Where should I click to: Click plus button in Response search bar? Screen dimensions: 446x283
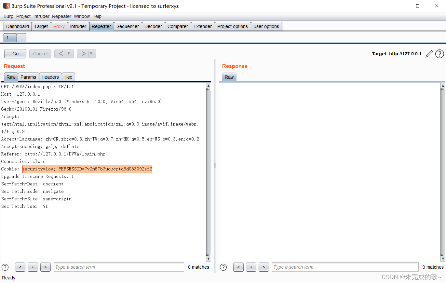(251, 267)
